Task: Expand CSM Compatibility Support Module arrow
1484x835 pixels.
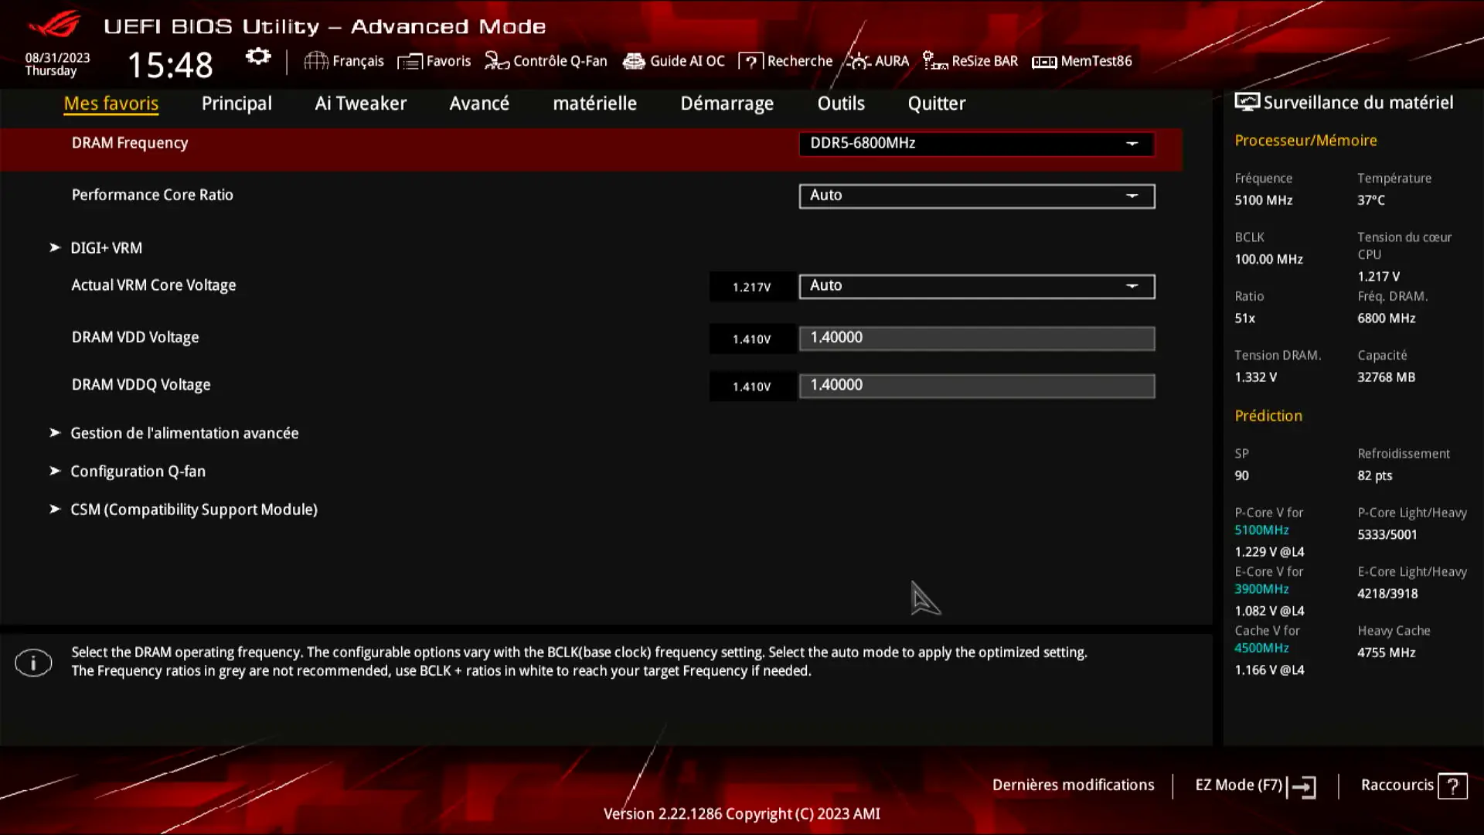Action: point(55,510)
